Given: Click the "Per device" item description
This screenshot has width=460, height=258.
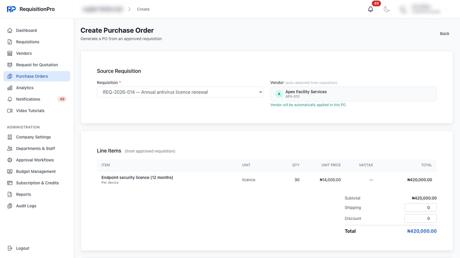Looking at the screenshot, I should (110, 183).
